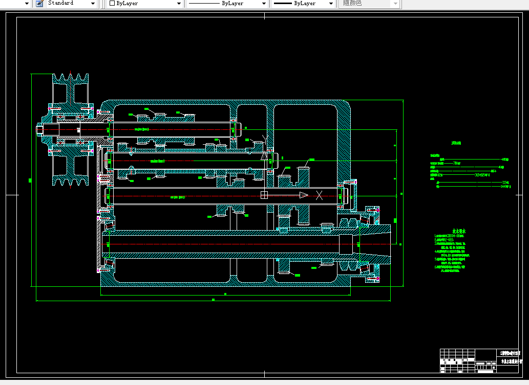Viewport: 529px width, 385px height.
Task: Click the title block table at bottom-right
Action: [x=479, y=361]
